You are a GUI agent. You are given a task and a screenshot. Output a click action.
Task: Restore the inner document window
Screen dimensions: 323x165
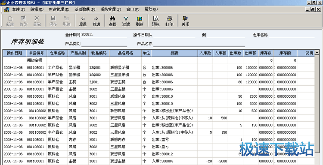click(314, 9)
